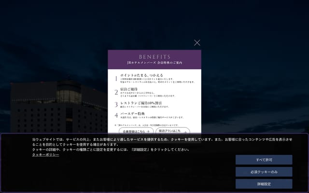This screenshot has width=309, height=193.
Task: Click benefit heading ポイントがたまる、つかえる
Action: (141, 75)
